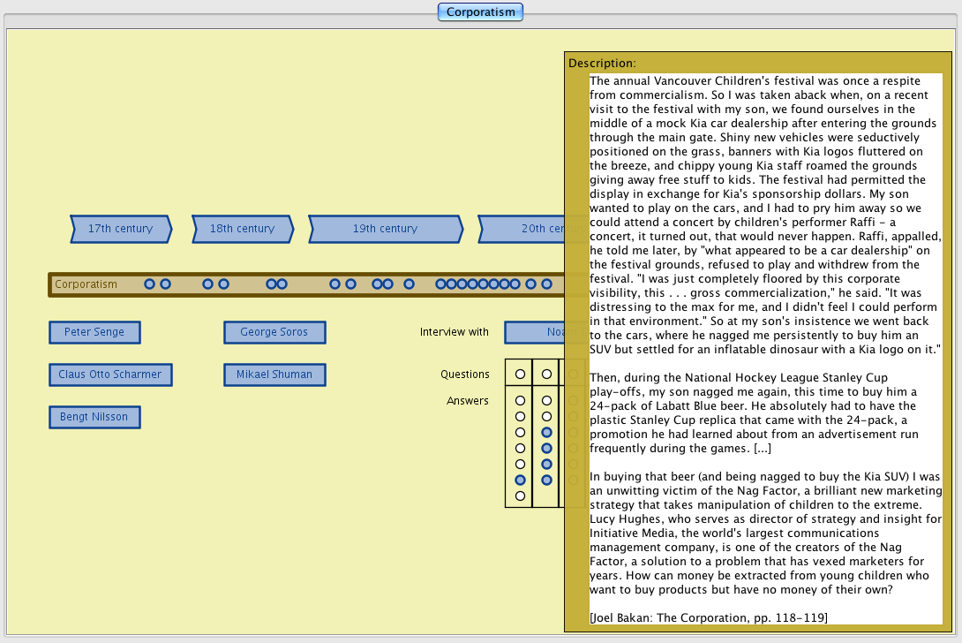The height and width of the screenshot is (643, 962).
Task: Select the bottom empty circle in first answers column
Action: [x=520, y=495]
